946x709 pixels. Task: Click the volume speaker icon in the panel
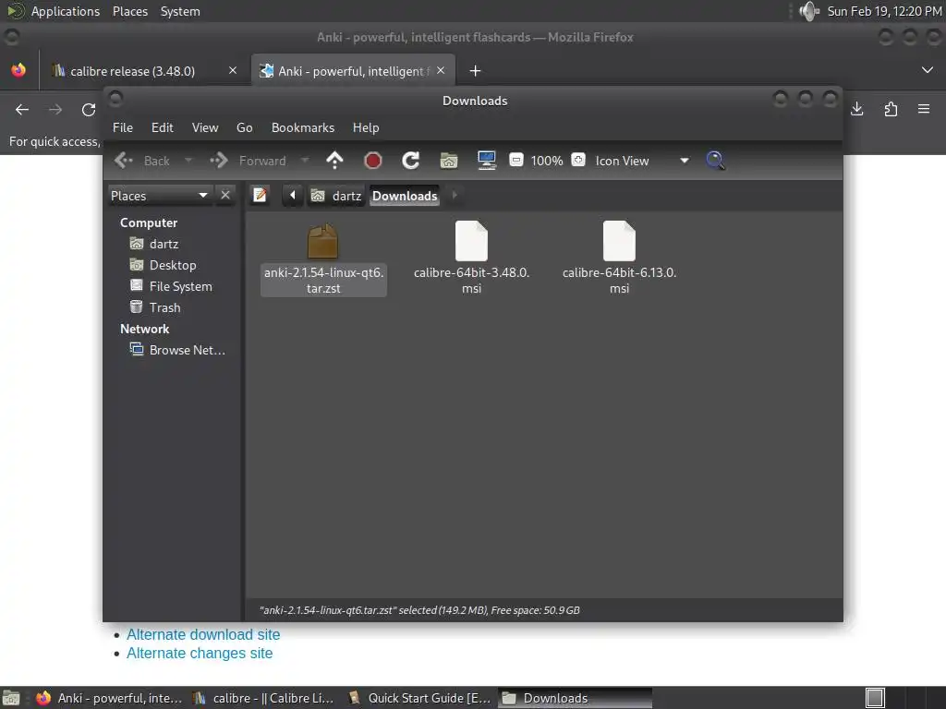click(x=808, y=11)
